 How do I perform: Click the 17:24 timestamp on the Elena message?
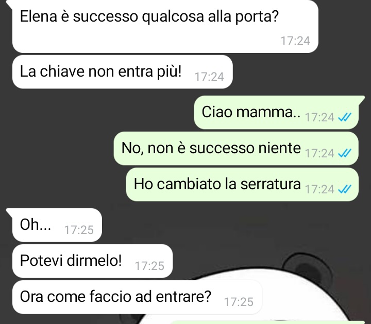295,41
